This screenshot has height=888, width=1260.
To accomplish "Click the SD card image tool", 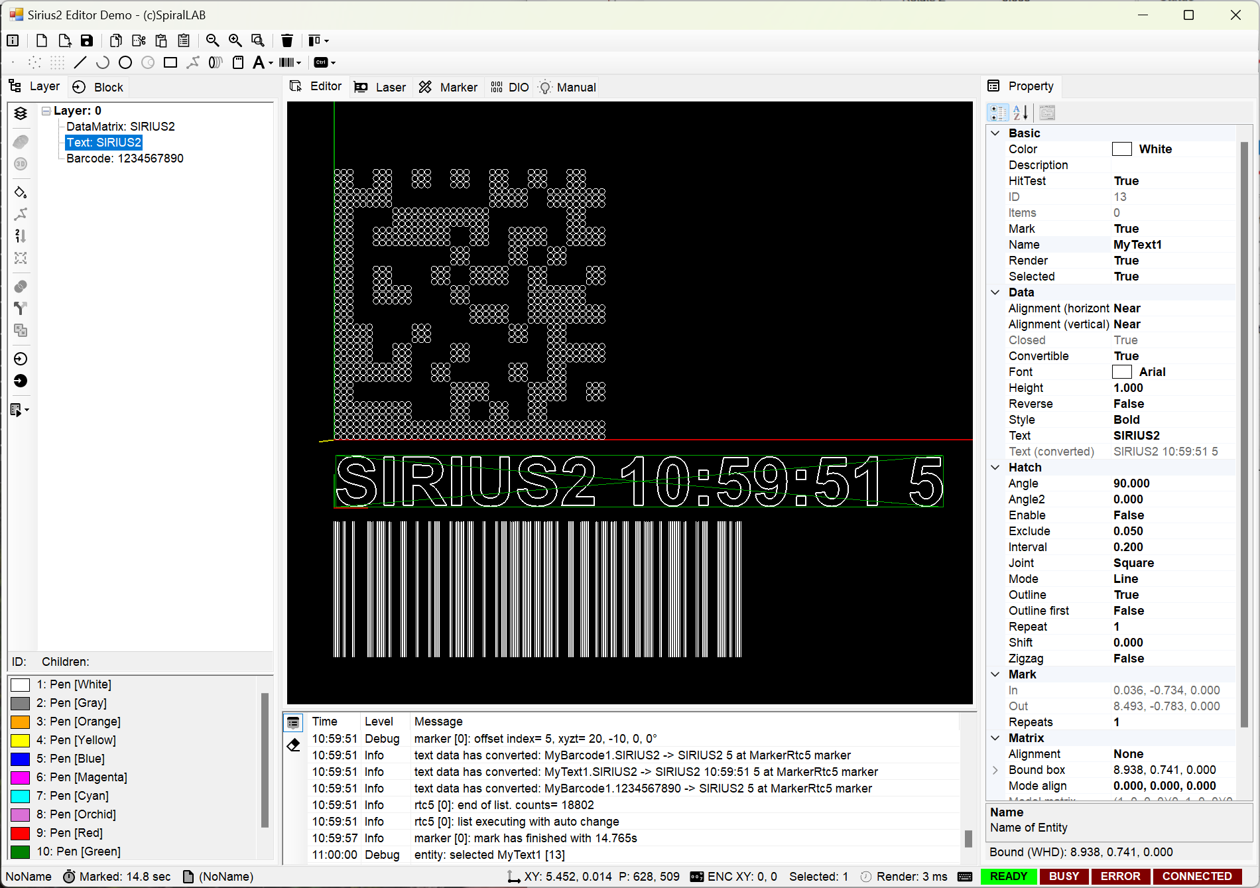I will pyautogui.click(x=238, y=62).
